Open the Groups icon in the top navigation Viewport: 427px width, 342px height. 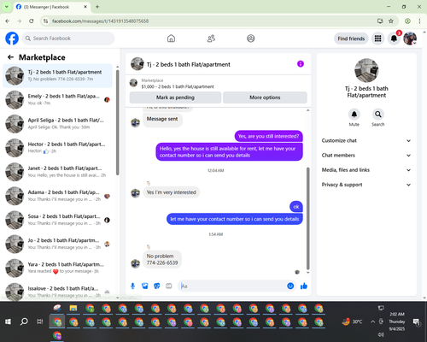tap(251, 38)
